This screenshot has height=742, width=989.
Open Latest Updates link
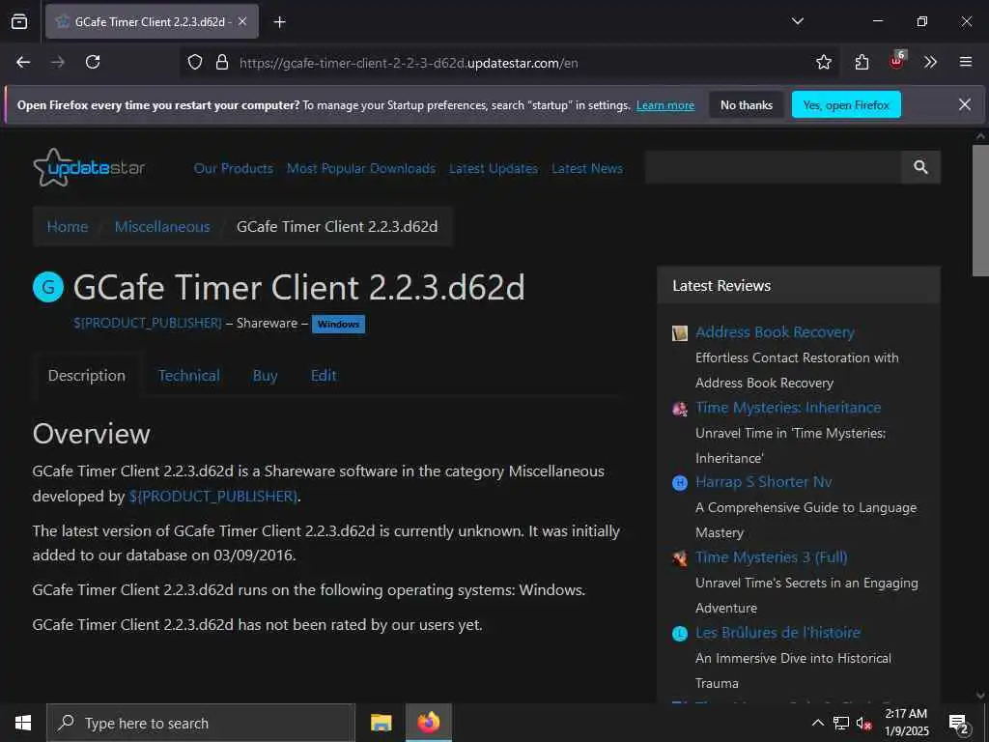click(494, 168)
